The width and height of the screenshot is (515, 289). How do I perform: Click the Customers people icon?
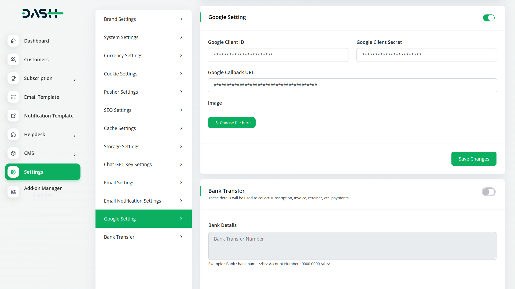click(x=13, y=60)
